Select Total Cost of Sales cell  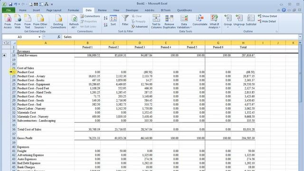[x=46, y=129]
